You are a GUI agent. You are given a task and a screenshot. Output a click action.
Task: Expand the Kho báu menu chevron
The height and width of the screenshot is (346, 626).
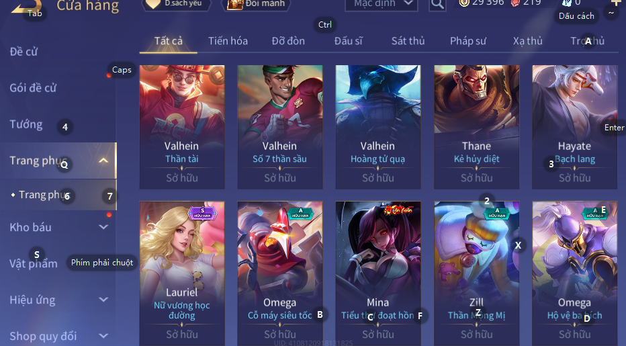[x=103, y=227]
